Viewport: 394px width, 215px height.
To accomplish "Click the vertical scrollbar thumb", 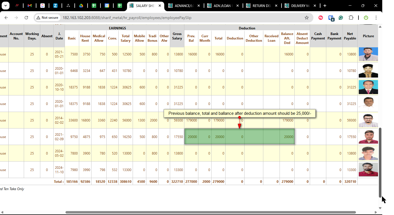I will (380, 162).
